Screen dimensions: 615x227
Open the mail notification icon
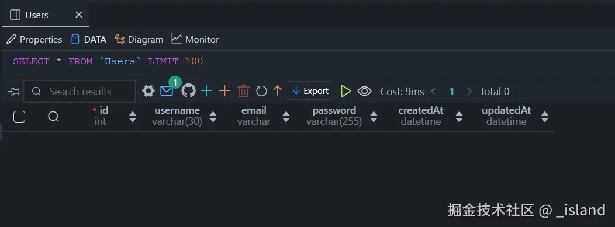(x=167, y=91)
